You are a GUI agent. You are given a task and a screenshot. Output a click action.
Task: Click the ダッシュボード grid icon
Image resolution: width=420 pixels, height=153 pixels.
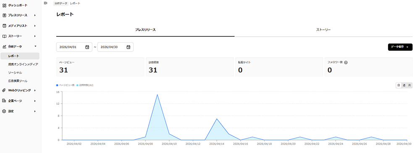[4, 5]
